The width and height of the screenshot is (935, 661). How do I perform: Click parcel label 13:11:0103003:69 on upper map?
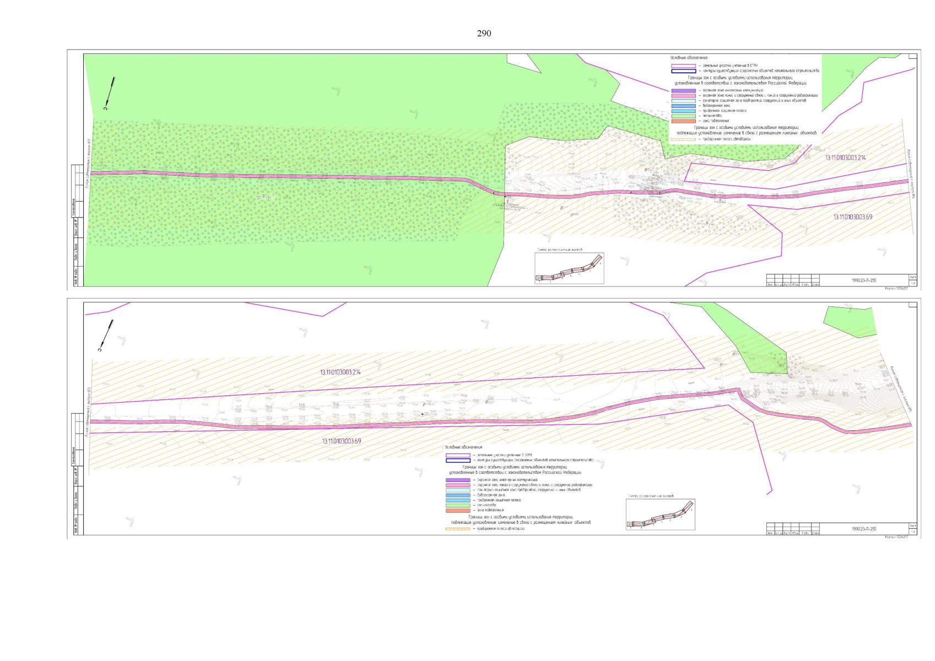point(852,217)
